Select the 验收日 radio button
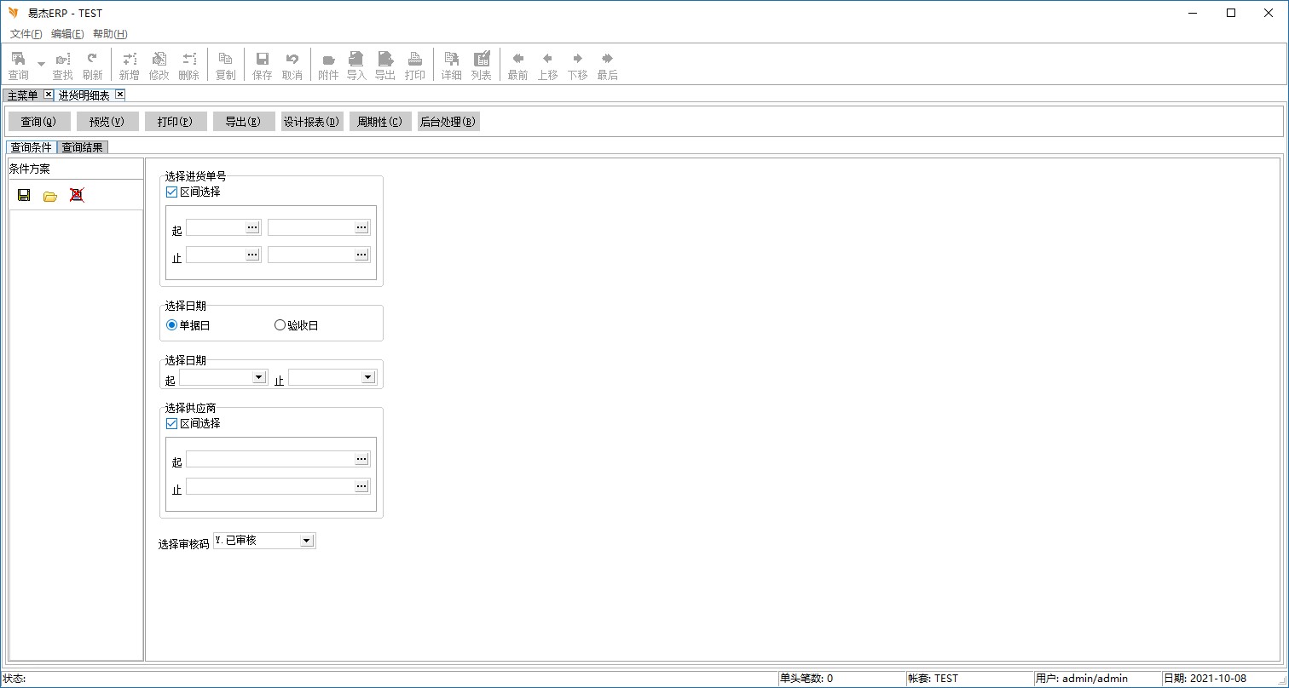The width and height of the screenshot is (1289, 688). click(280, 325)
